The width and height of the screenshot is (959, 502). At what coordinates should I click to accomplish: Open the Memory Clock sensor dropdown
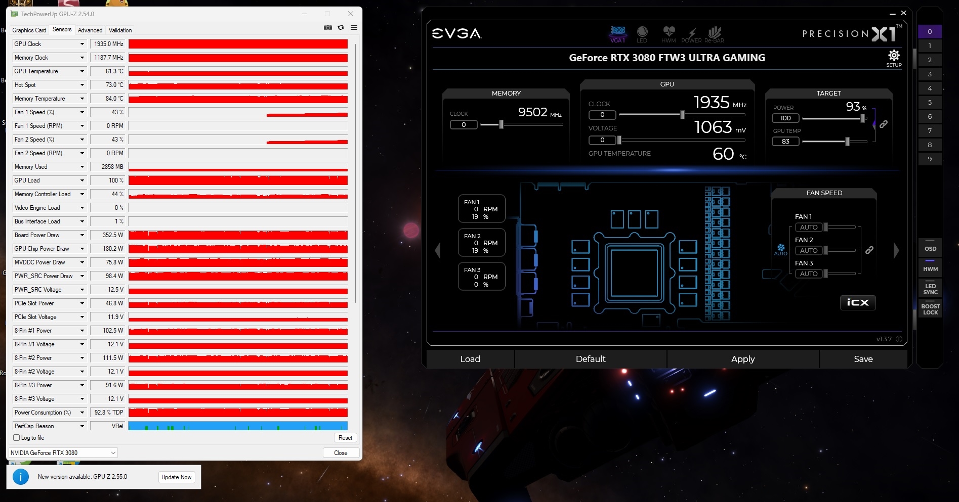click(82, 58)
